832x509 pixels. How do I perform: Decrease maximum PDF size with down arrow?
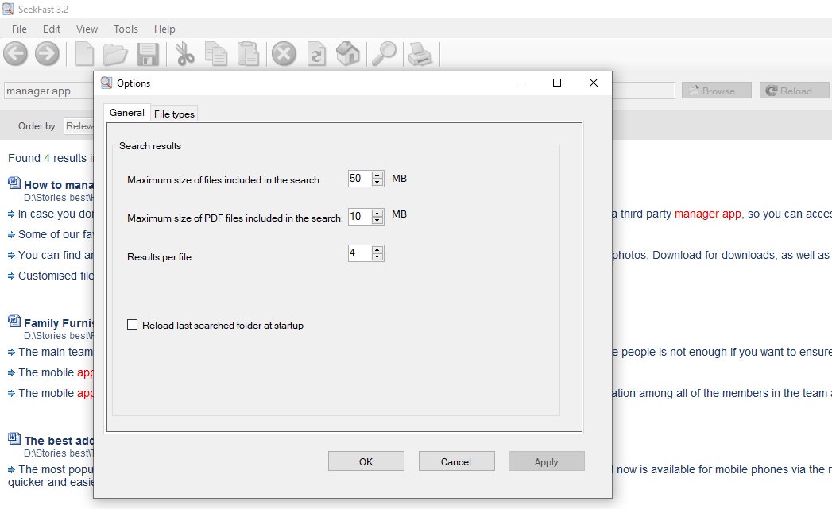[x=377, y=220]
